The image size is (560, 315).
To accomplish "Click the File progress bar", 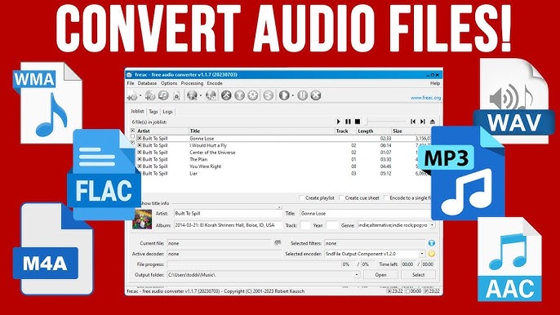I will coord(253,264).
